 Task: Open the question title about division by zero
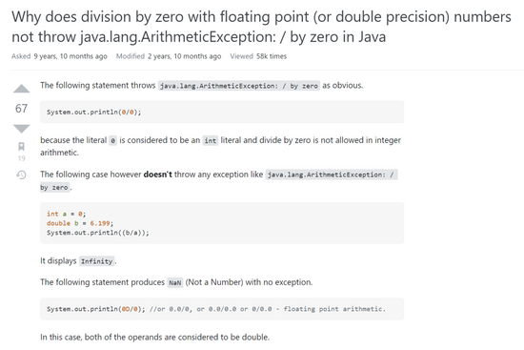(261, 27)
